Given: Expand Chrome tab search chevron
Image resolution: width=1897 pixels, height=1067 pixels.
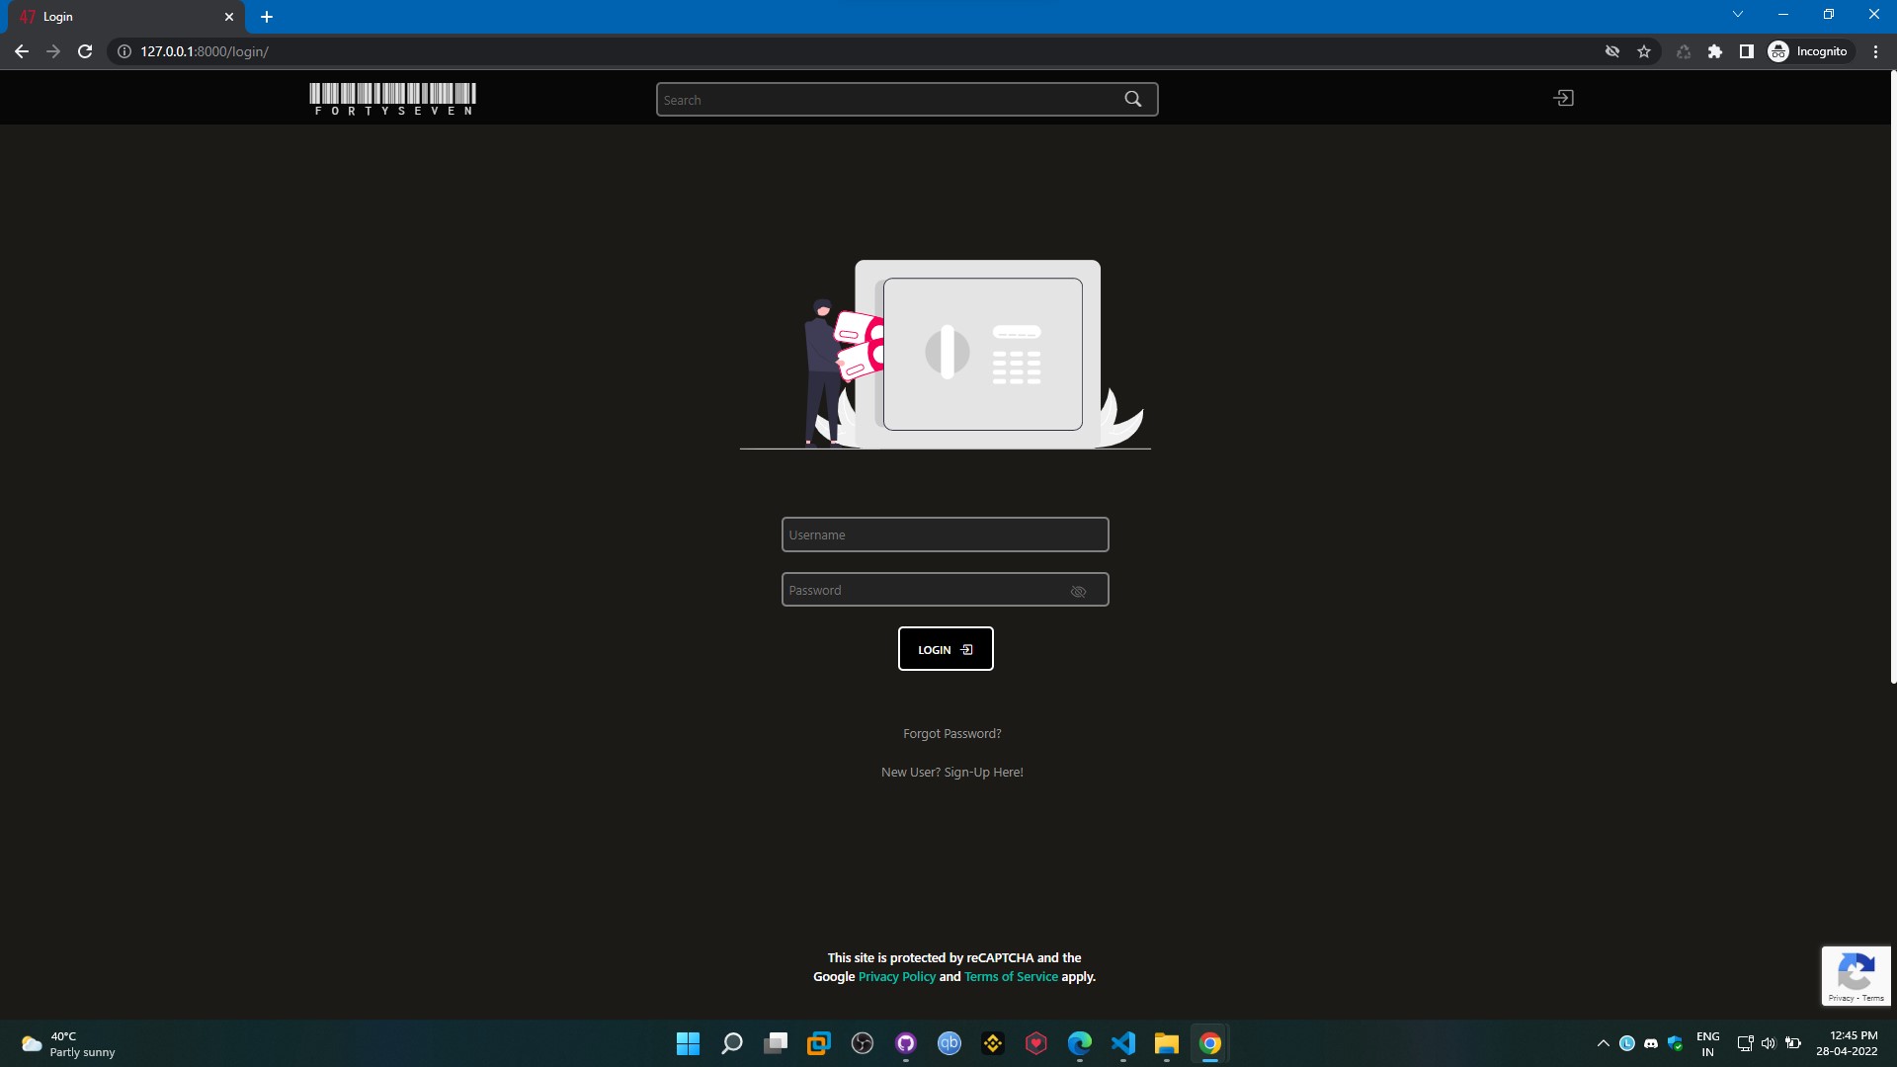Looking at the screenshot, I should click(1738, 15).
